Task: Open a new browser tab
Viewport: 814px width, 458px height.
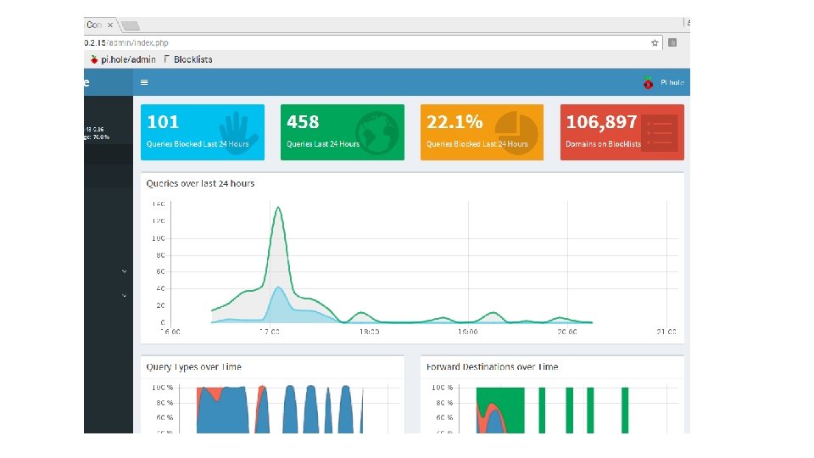Action: pyautogui.click(x=131, y=25)
